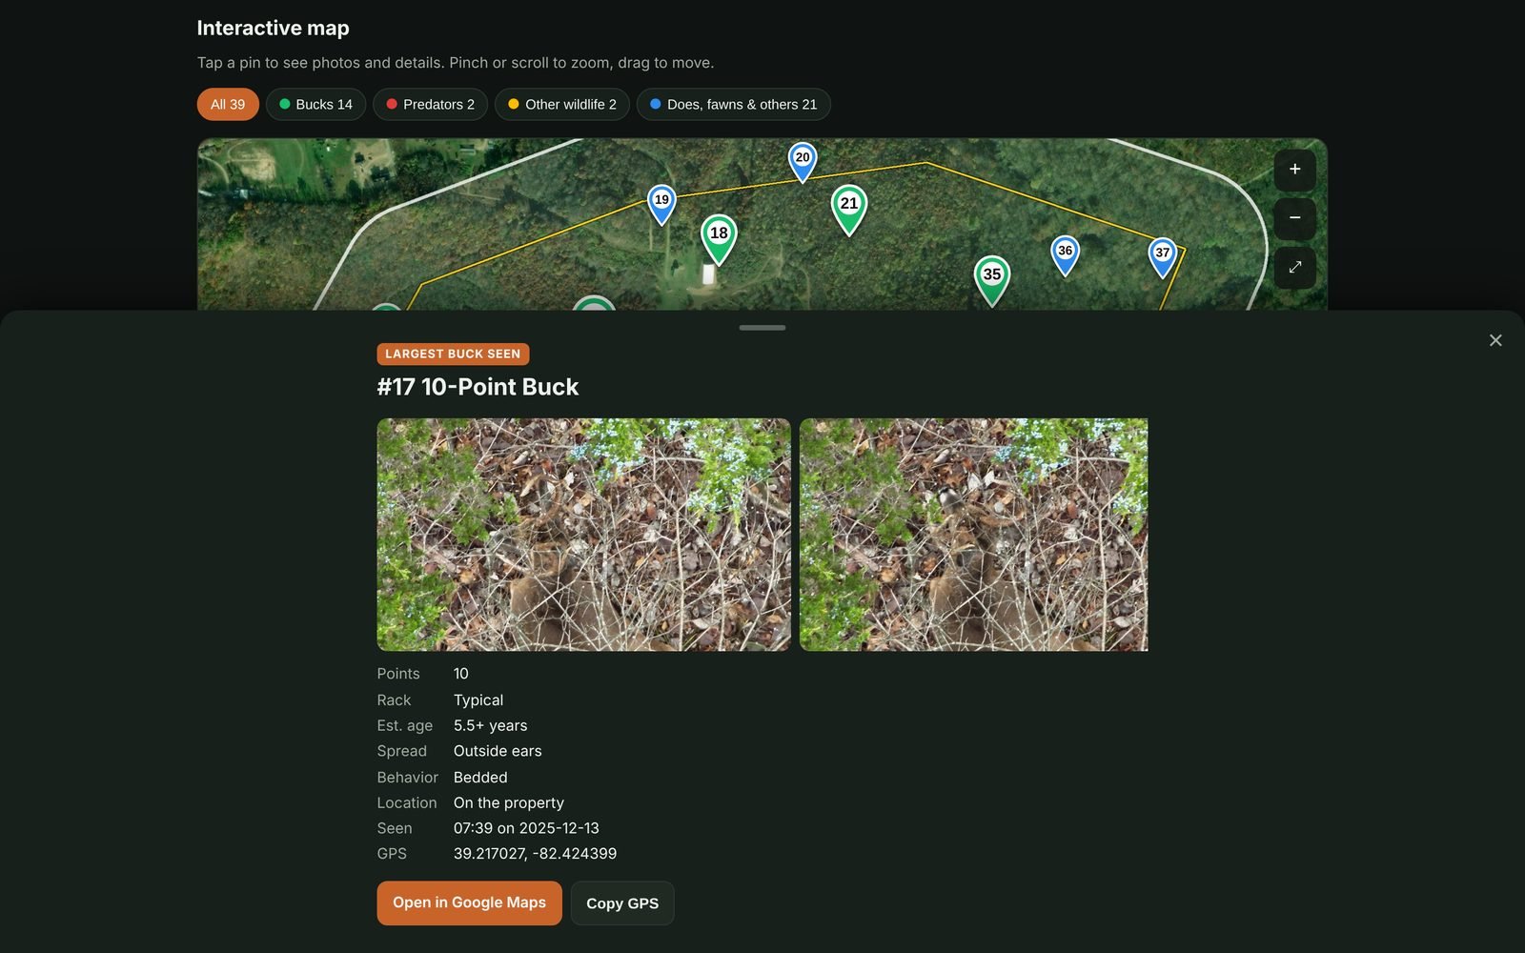Filter by Does, fawns & others 21
The width and height of the screenshot is (1525, 953).
[734, 105]
